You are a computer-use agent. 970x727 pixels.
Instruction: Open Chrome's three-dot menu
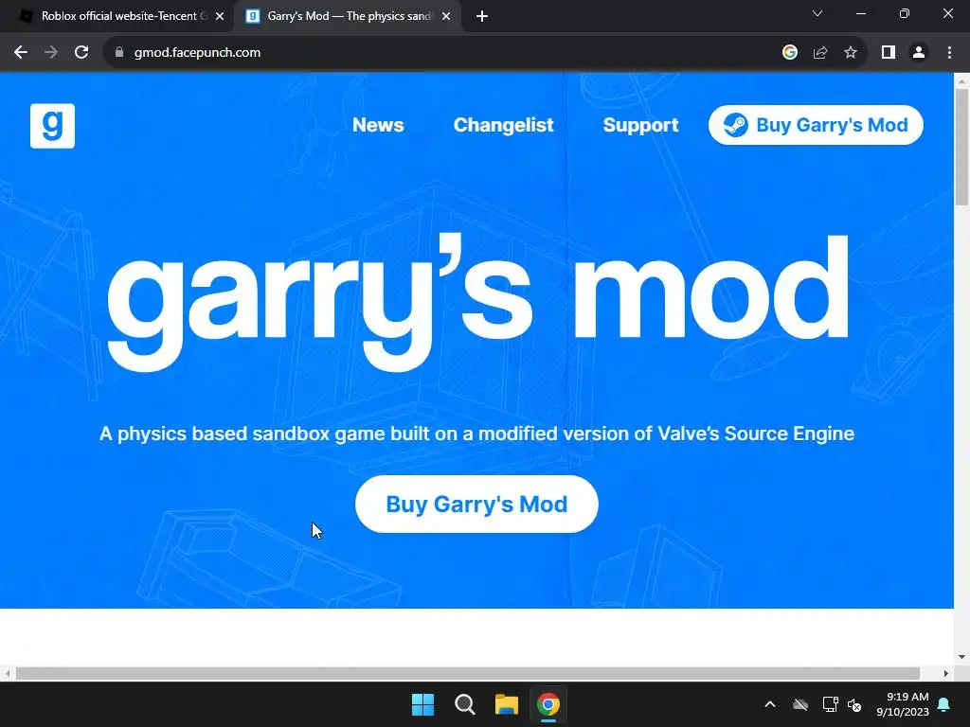[949, 53]
